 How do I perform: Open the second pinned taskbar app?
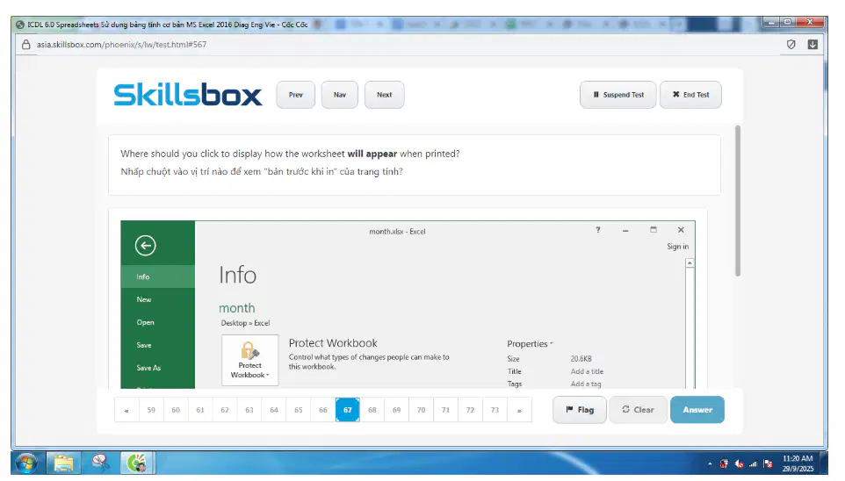tap(100, 463)
